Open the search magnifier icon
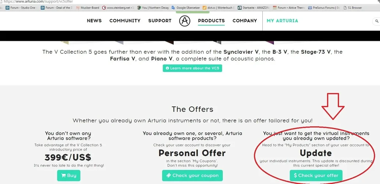The height and width of the screenshot is (184, 380). tap(377, 21)
